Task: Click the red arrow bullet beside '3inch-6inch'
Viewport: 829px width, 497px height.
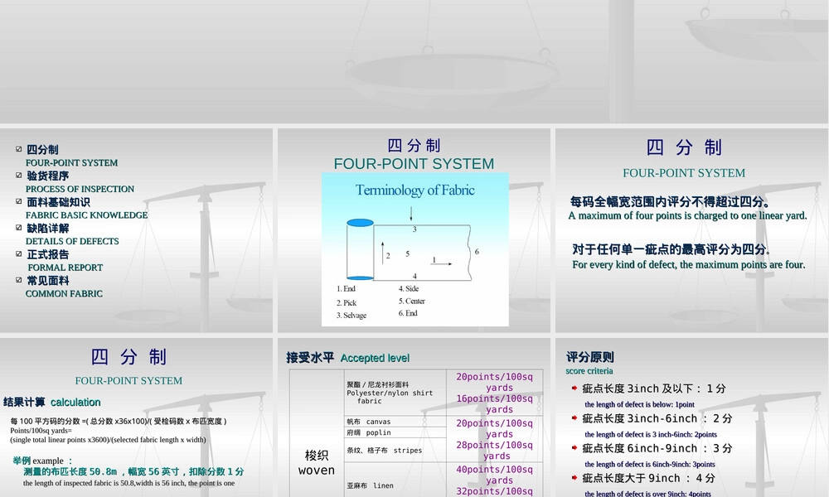Action: tap(574, 417)
